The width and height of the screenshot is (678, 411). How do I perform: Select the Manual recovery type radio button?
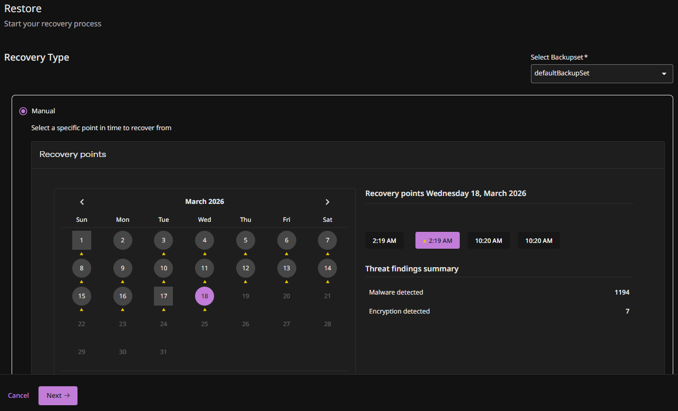click(23, 111)
